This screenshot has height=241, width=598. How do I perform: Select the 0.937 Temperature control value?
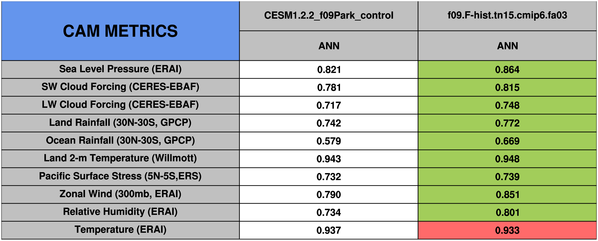[x=329, y=230]
